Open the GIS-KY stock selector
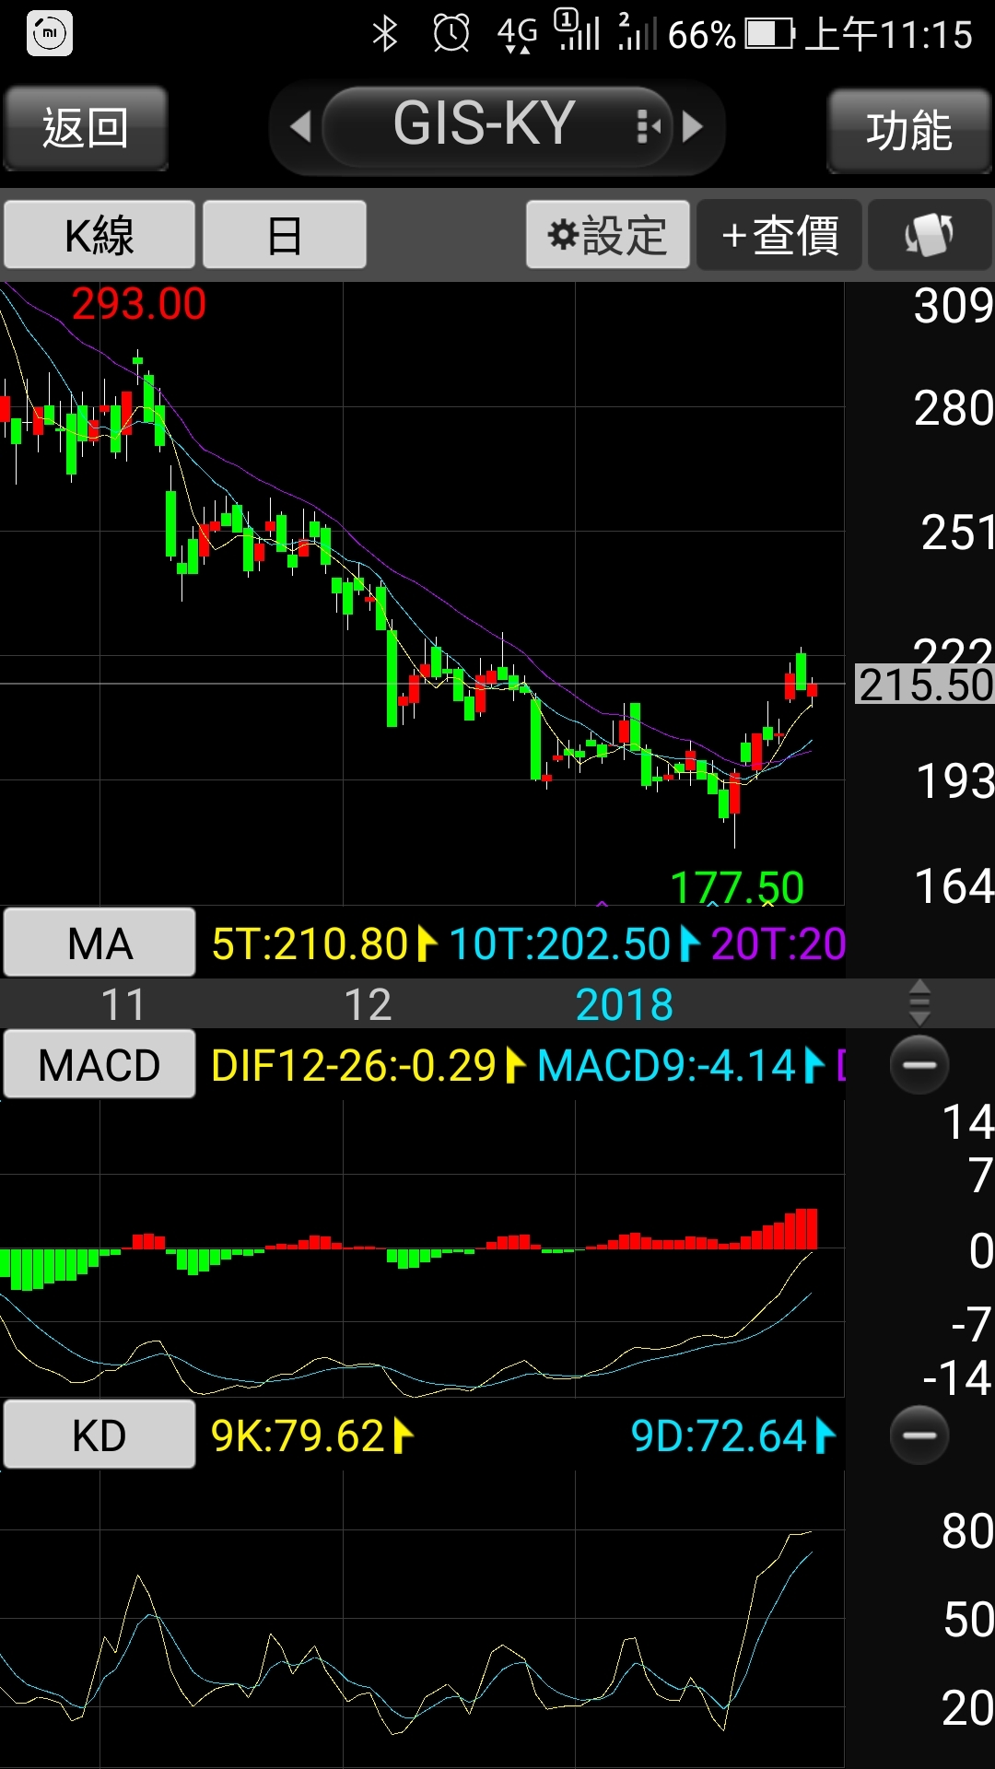Image resolution: width=995 pixels, height=1769 pixels. click(497, 126)
